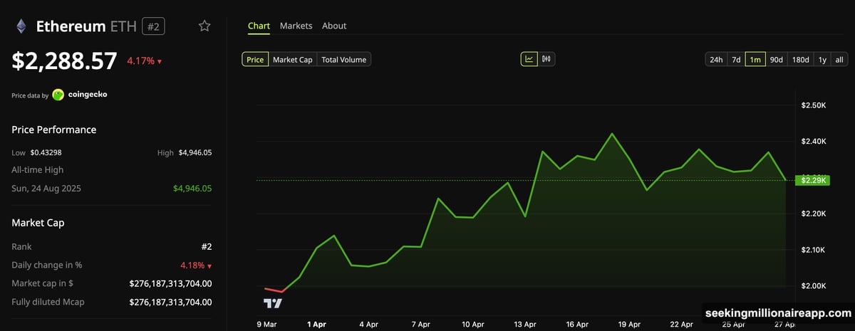Set chart range to 7d
Image resolution: width=855 pixels, height=331 pixels.
pyautogui.click(x=736, y=60)
